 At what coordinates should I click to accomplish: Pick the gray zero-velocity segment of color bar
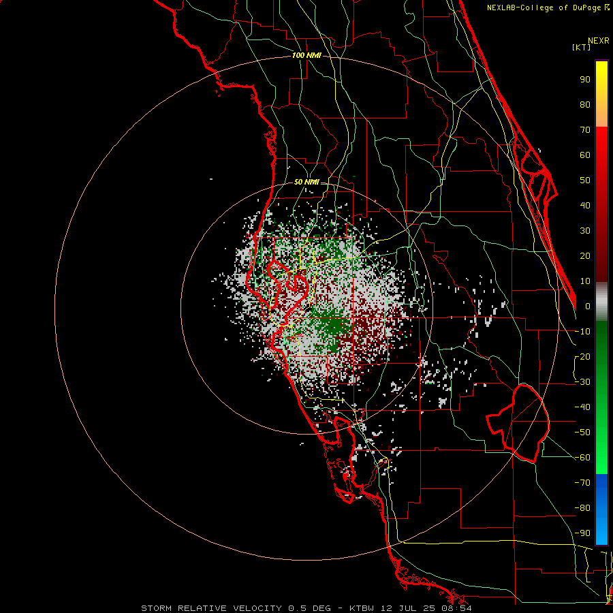[601, 302]
